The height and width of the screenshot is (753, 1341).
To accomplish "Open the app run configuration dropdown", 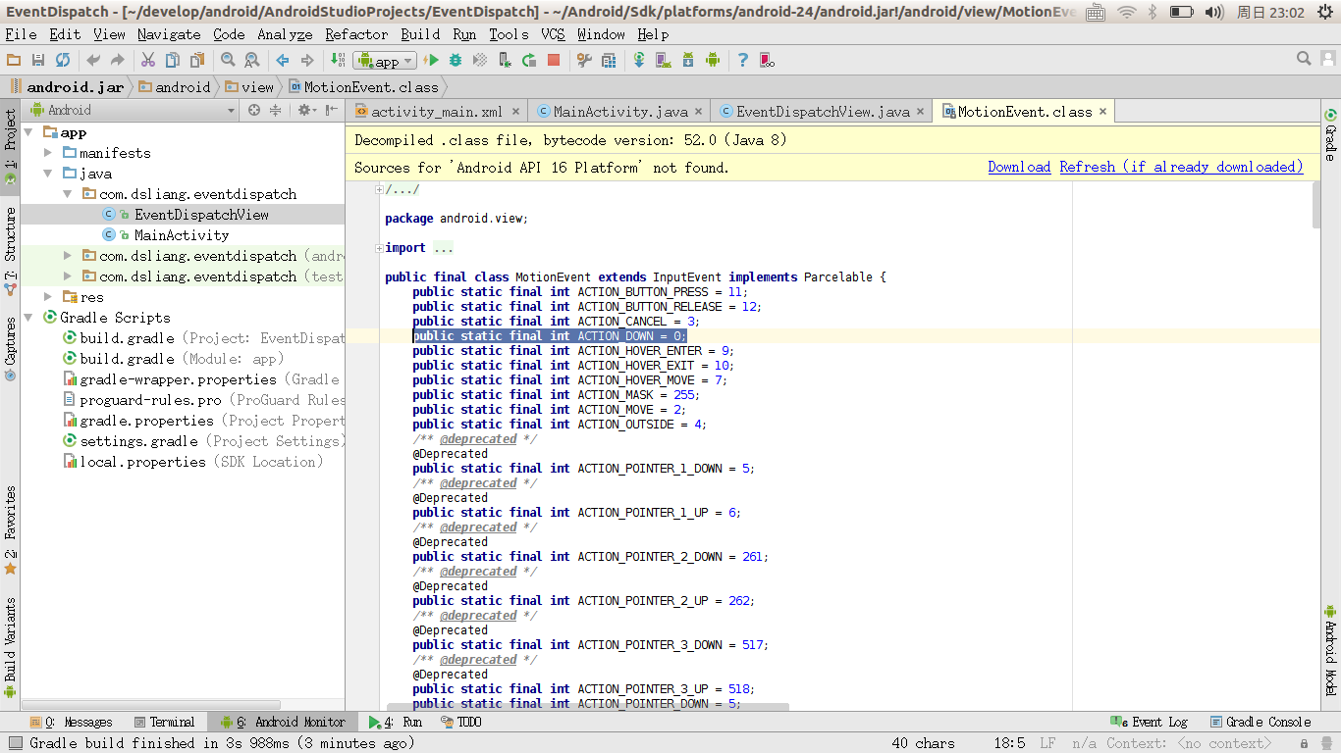I will pyautogui.click(x=386, y=61).
